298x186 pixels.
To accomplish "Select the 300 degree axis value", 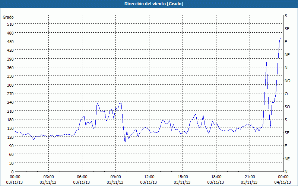I will coord(10,85).
